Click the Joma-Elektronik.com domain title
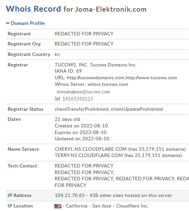 pos(111,9)
